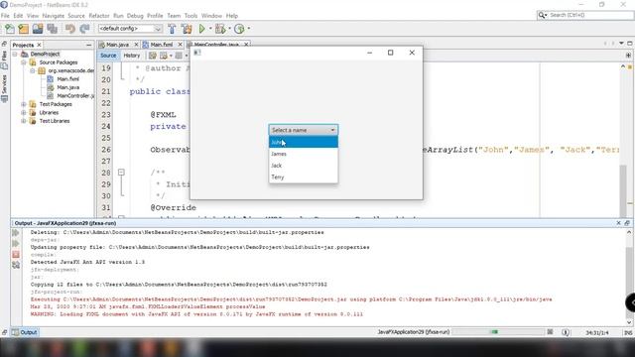This screenshot has width=635, height=357.
Task: Choose Jack from the name list
Action: point(304,166)
